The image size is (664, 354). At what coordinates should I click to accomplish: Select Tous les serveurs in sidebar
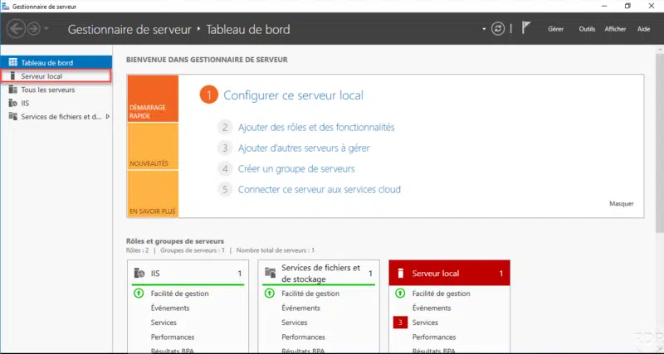pos(56,90)
